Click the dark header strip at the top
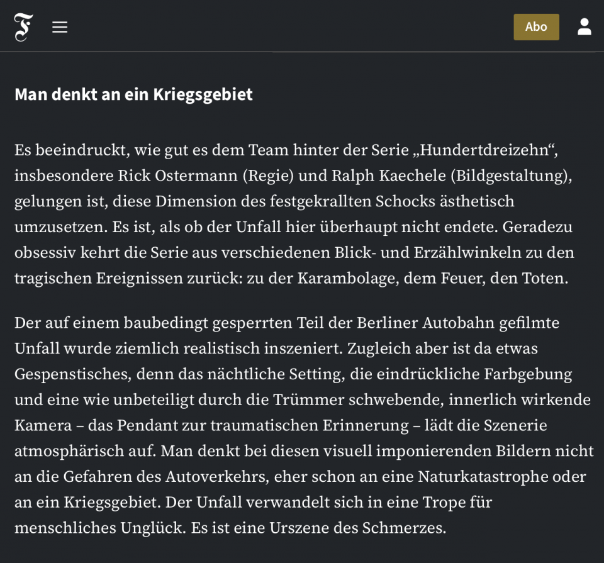 click(302, 26)
